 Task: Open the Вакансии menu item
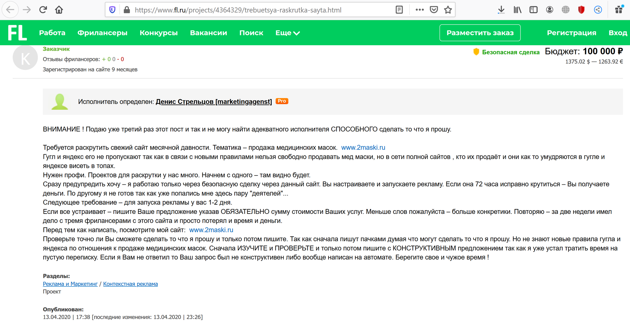[209, 33]
